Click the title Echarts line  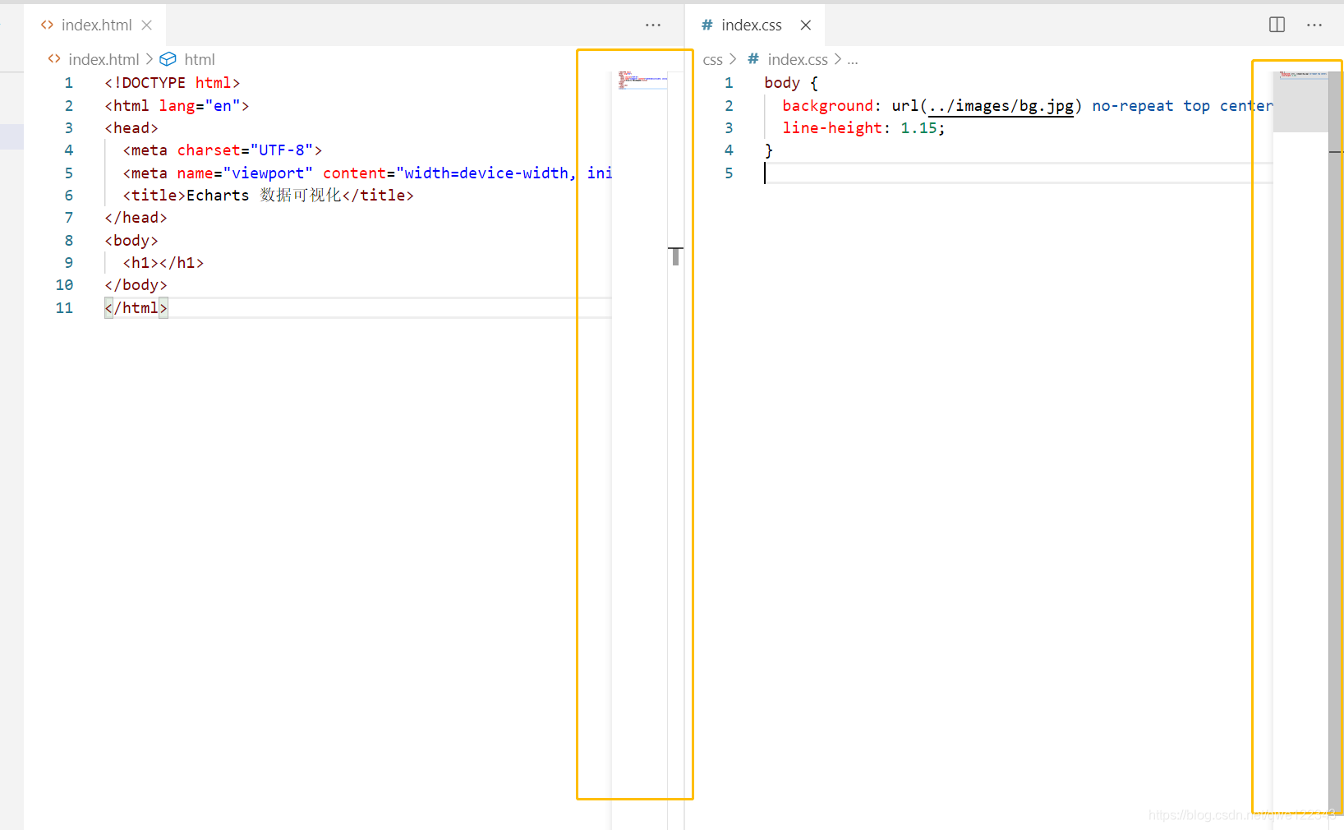point(268,196)
